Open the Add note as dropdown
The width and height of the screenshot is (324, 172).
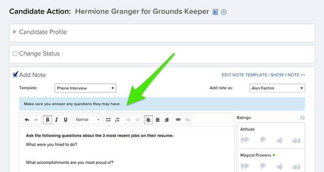[x=277, y=88]
